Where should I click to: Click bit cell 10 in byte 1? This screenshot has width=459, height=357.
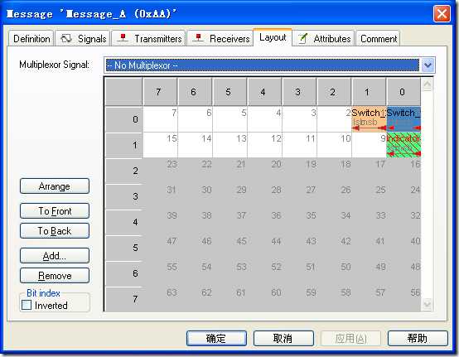[334, 145]
